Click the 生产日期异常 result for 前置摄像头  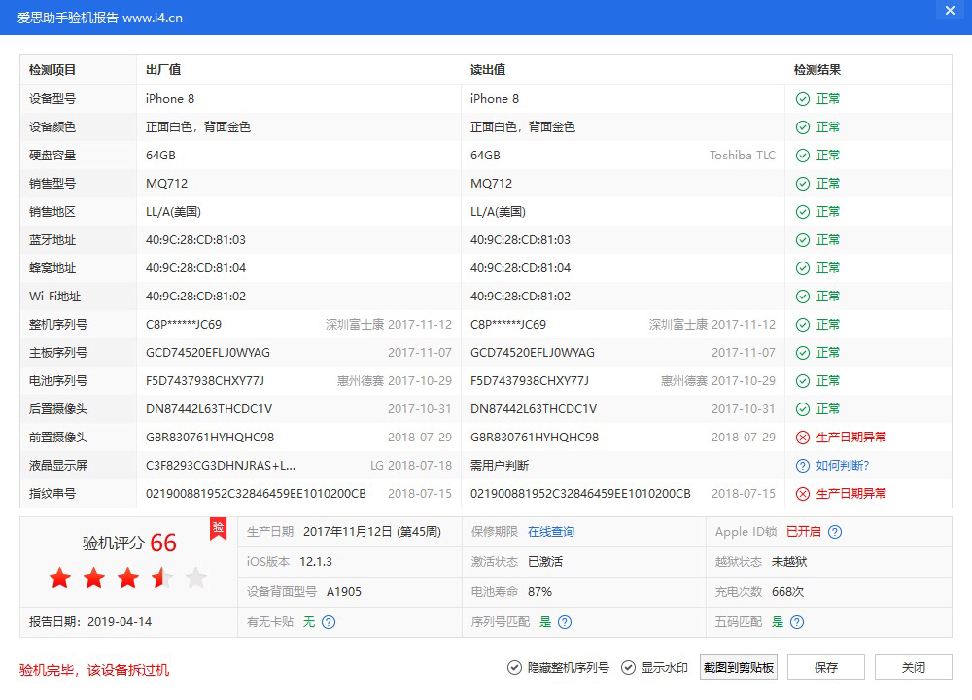pyautogui.click(x=851, y=437)
